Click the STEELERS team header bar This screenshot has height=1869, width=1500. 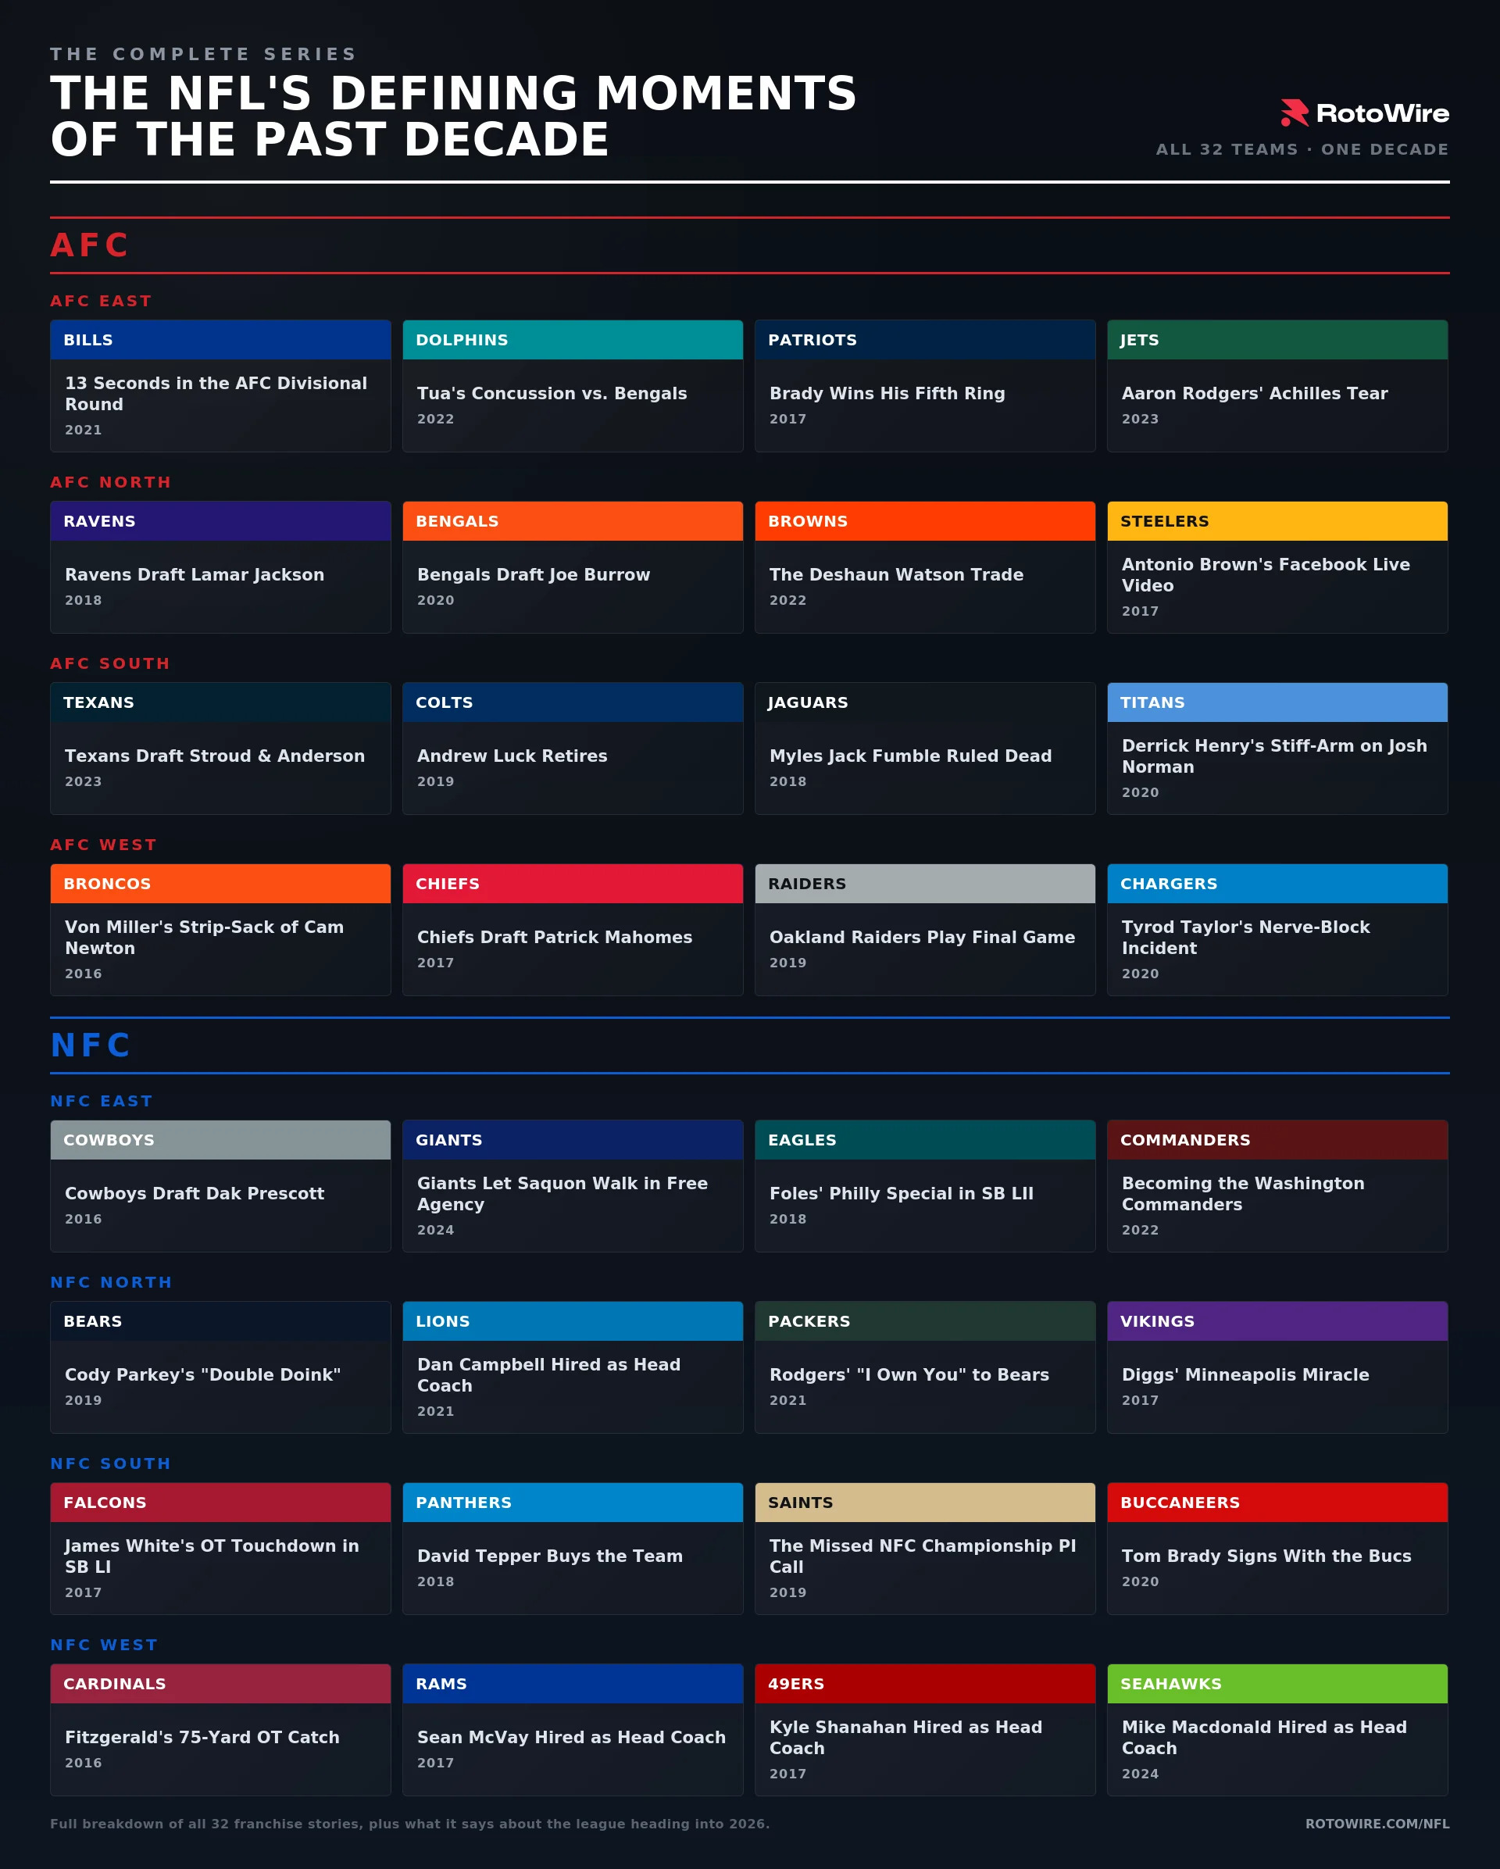click(x=1277, y=521)
